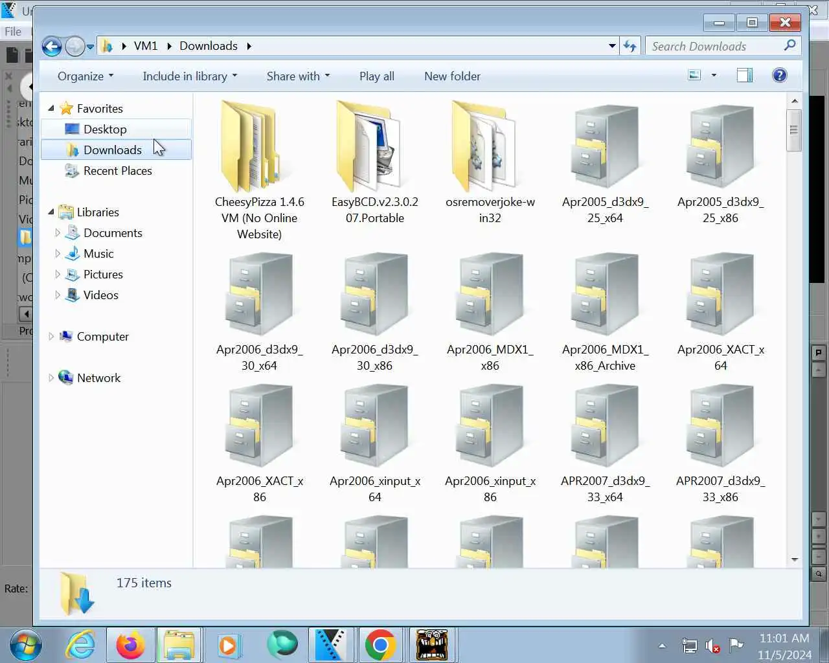Image resolution: width=829 pixels, height=663 pixels.
Task: Open the Share with menu
Action: [x=298, y=76]
